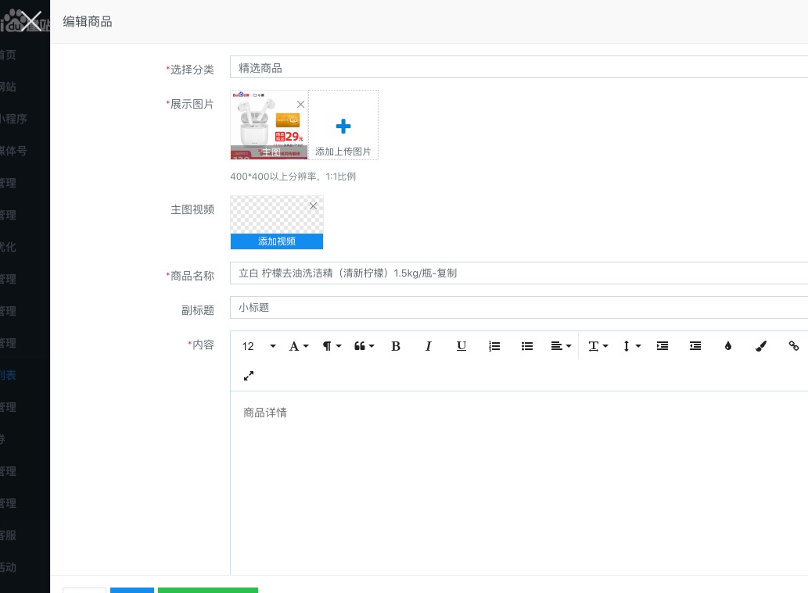Insert a hyperlink using the link icon
Viewport: 808px width, 593px height.
tap(794, 346)
